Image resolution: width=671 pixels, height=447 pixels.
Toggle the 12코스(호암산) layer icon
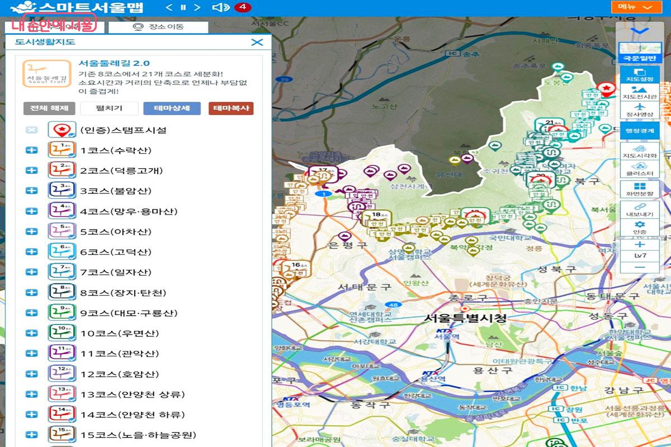tap(62, 374)
